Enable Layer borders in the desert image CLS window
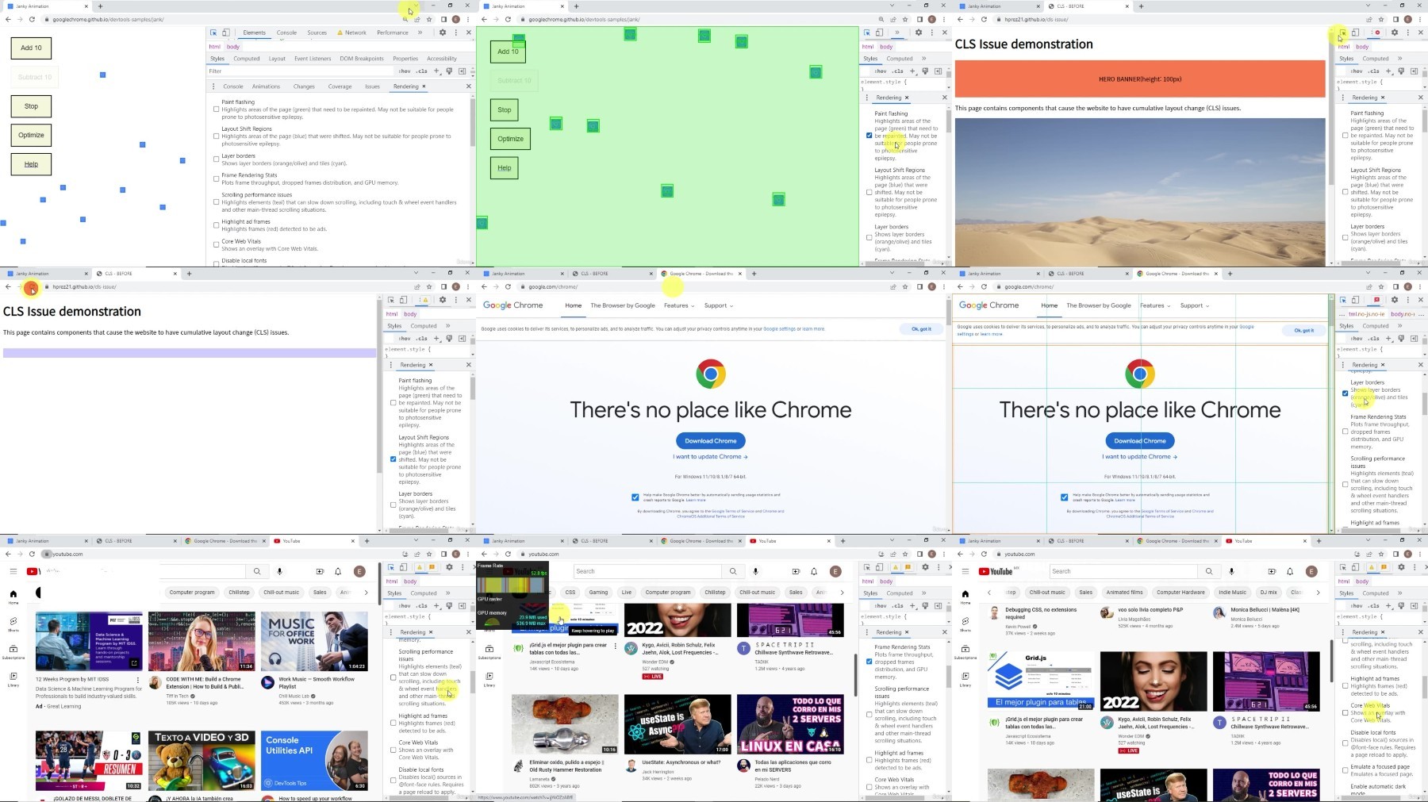 (1345, 237)
